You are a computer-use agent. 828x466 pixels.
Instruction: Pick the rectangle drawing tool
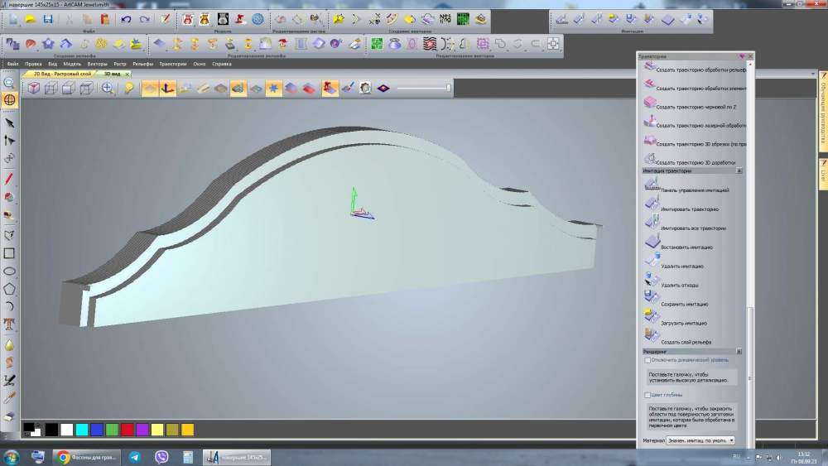[x=10, y=253]
